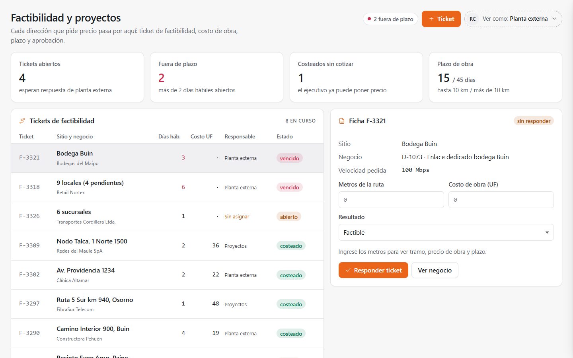Image resolution: width=573 pixels, height=358 pixels.
Task: Select ticket row F-3297
Action: click(167, 304)
